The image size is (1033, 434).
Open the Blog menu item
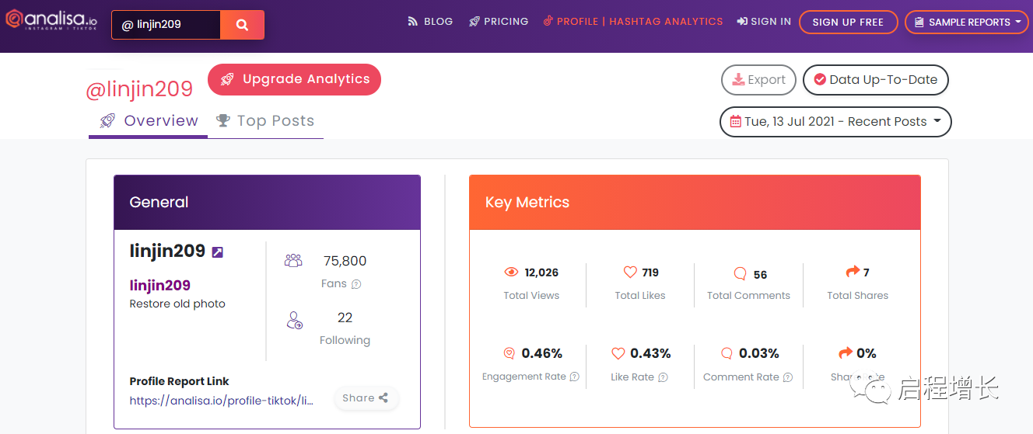[430, 22]
